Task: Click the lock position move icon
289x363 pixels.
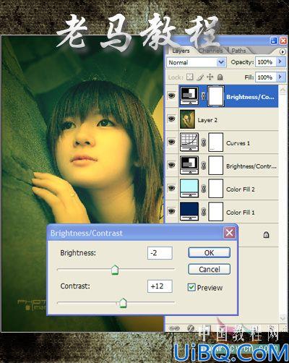Action: coord(210,77)
